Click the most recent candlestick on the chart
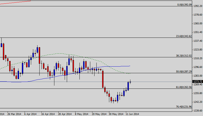Image resolution: width=203 pixels, height=116 pixels. tap(130, 82)
